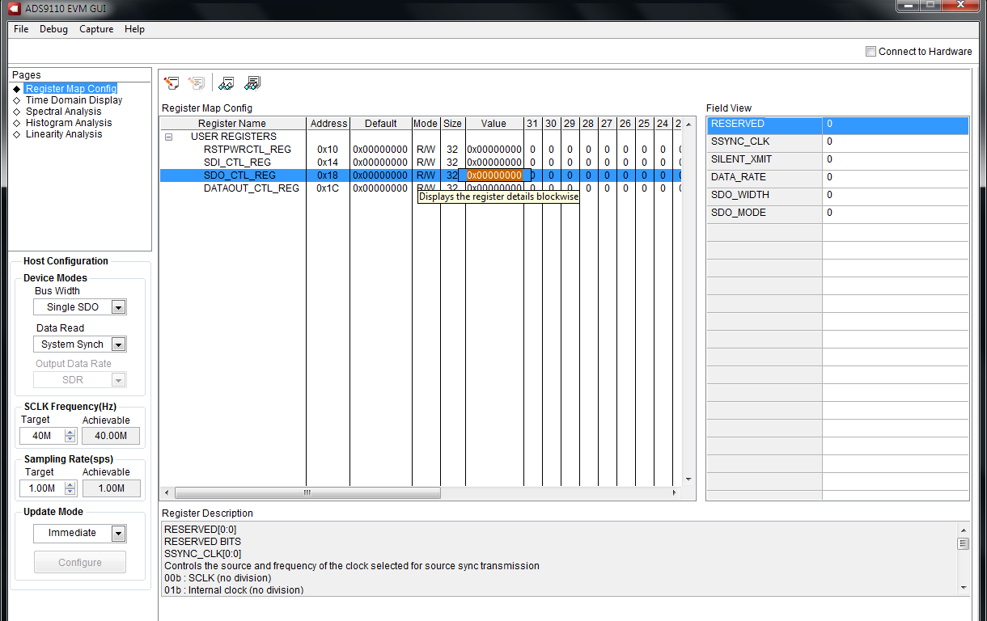Open the Bus Width dropdown
The width and height of the screenshot is (987, 621).
click(x=118, y=307)
